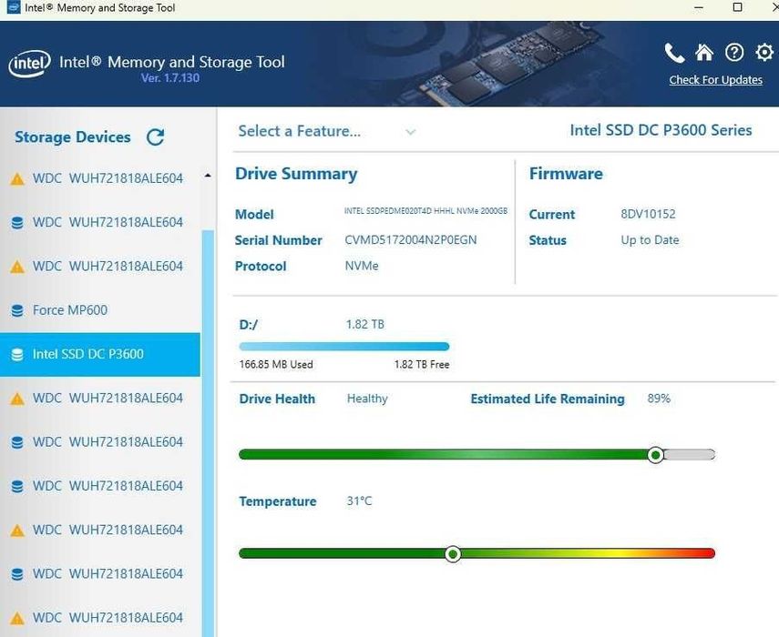The height and width of the screenshot is (637, 779).
Task: Click the Intel SSD DC P3600 Series heading
Action: point(661,130)
